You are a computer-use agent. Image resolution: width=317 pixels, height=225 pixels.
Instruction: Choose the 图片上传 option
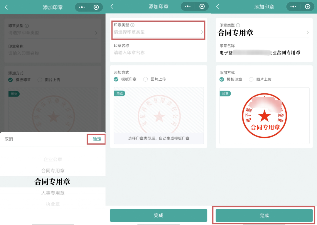point(145,79)
